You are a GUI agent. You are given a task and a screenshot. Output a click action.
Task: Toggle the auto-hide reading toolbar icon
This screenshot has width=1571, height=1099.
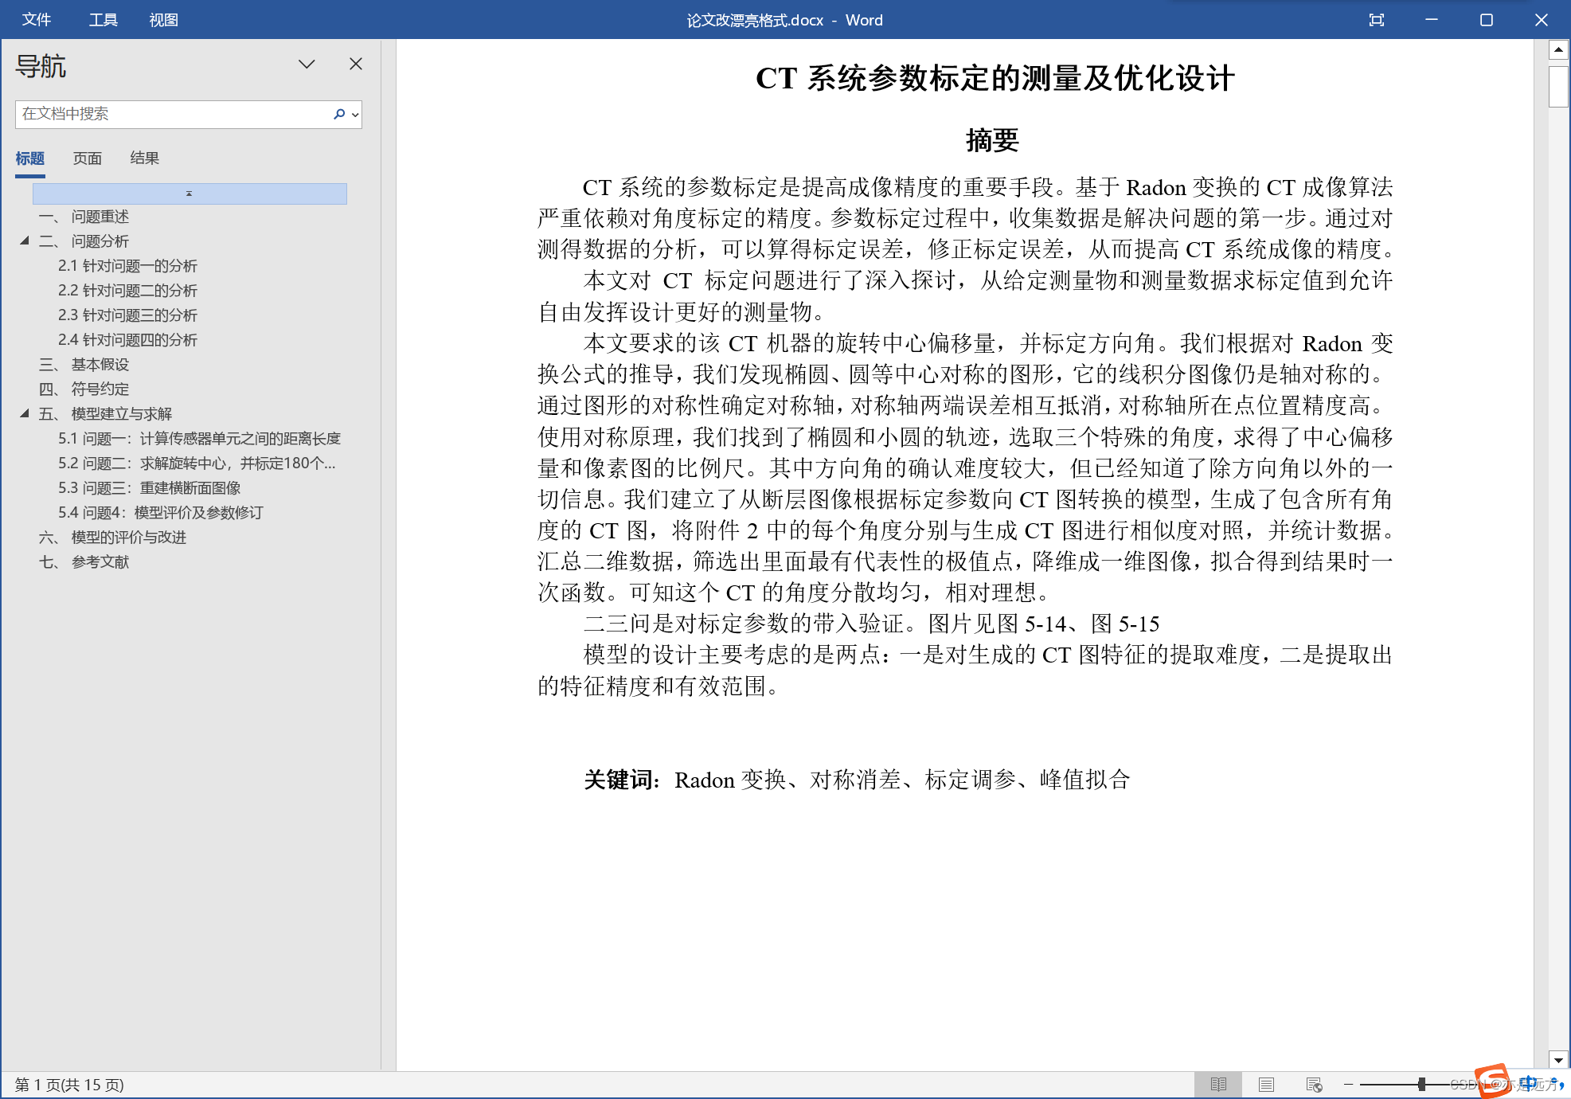coord(1376,20)
